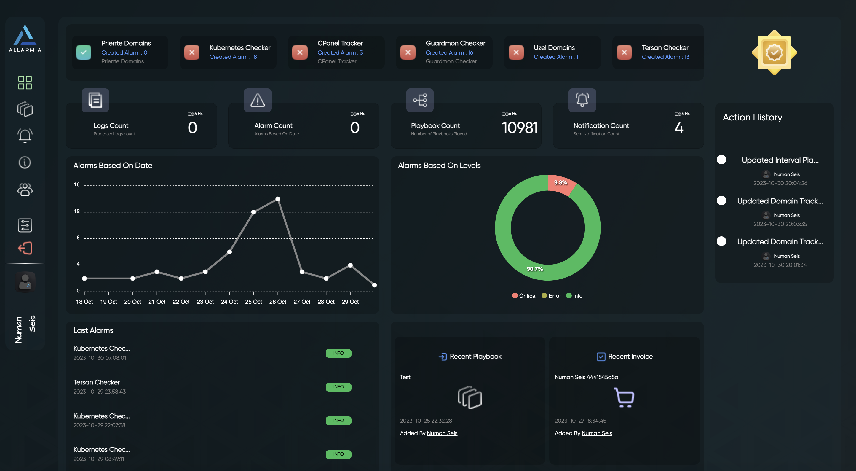The width and height of the screenshot is (856, 471).
Task: Open the playbooks stacked-cards sidebar icon
Action: tap(25, 109)
